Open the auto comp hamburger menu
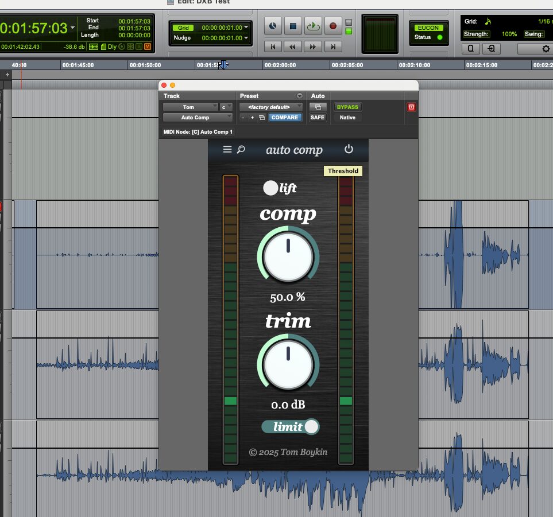 point(227,149)
